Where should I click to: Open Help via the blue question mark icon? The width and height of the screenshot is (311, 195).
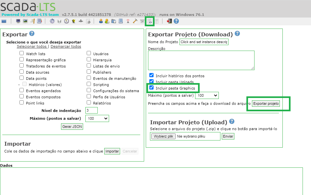176,21
